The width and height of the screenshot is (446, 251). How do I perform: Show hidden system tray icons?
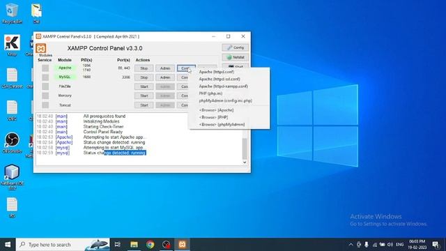(351, 245)
